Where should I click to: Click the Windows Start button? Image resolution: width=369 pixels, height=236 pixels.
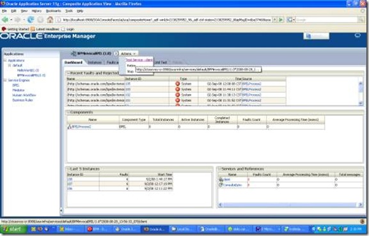click(x=13, y=229)
